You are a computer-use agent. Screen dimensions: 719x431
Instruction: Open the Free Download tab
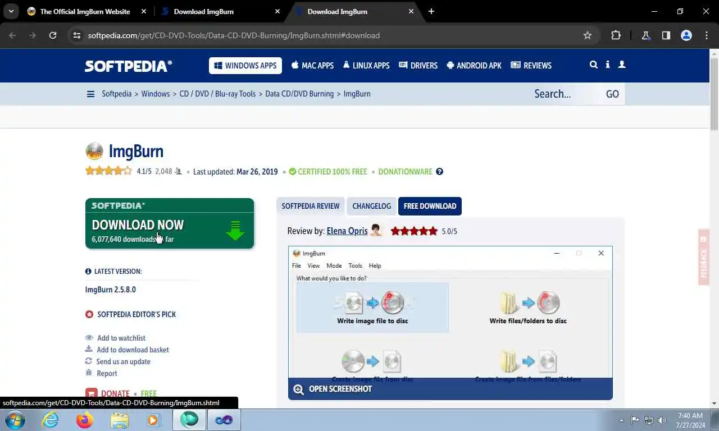pos(430,206)
